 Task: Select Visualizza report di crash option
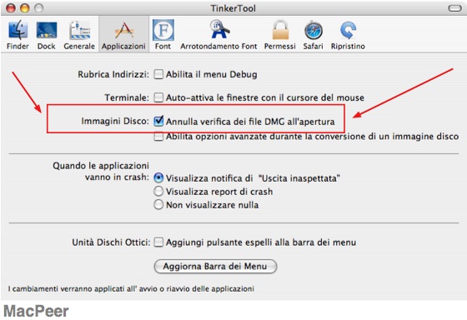(158, 192)
